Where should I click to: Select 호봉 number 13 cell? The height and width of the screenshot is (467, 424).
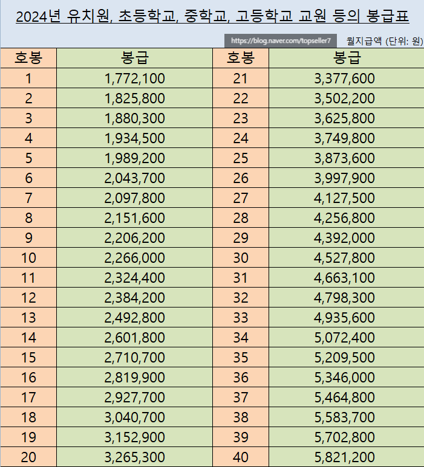tap(28, 318)
